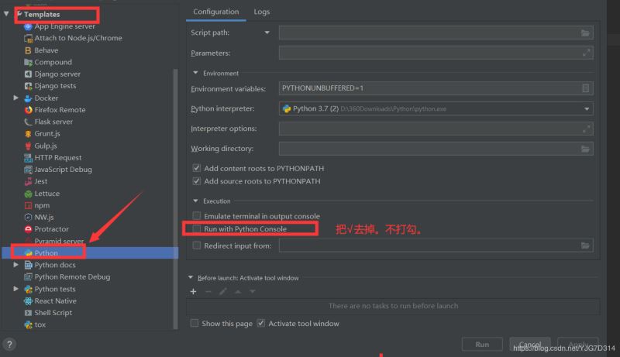This screenshot has height=357, width=620.
Task: Select the Pyramid server template
Action: point(59,242)
